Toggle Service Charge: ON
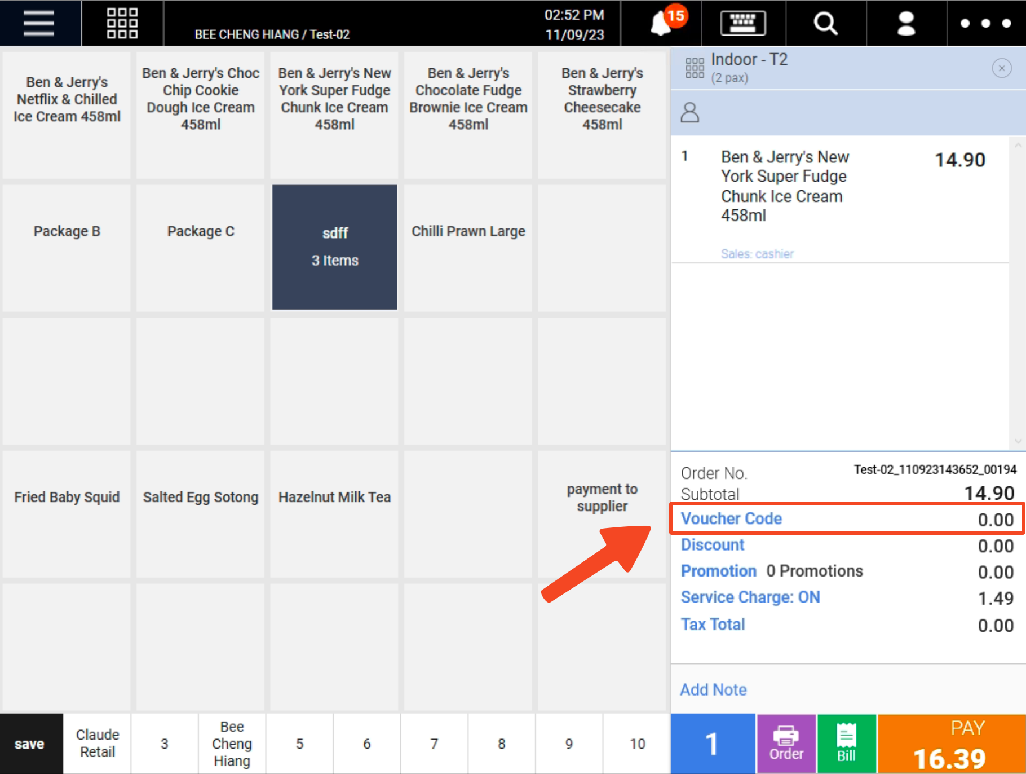The width and height of the screenshot is (1026, 774). click(x=750, y=597)
